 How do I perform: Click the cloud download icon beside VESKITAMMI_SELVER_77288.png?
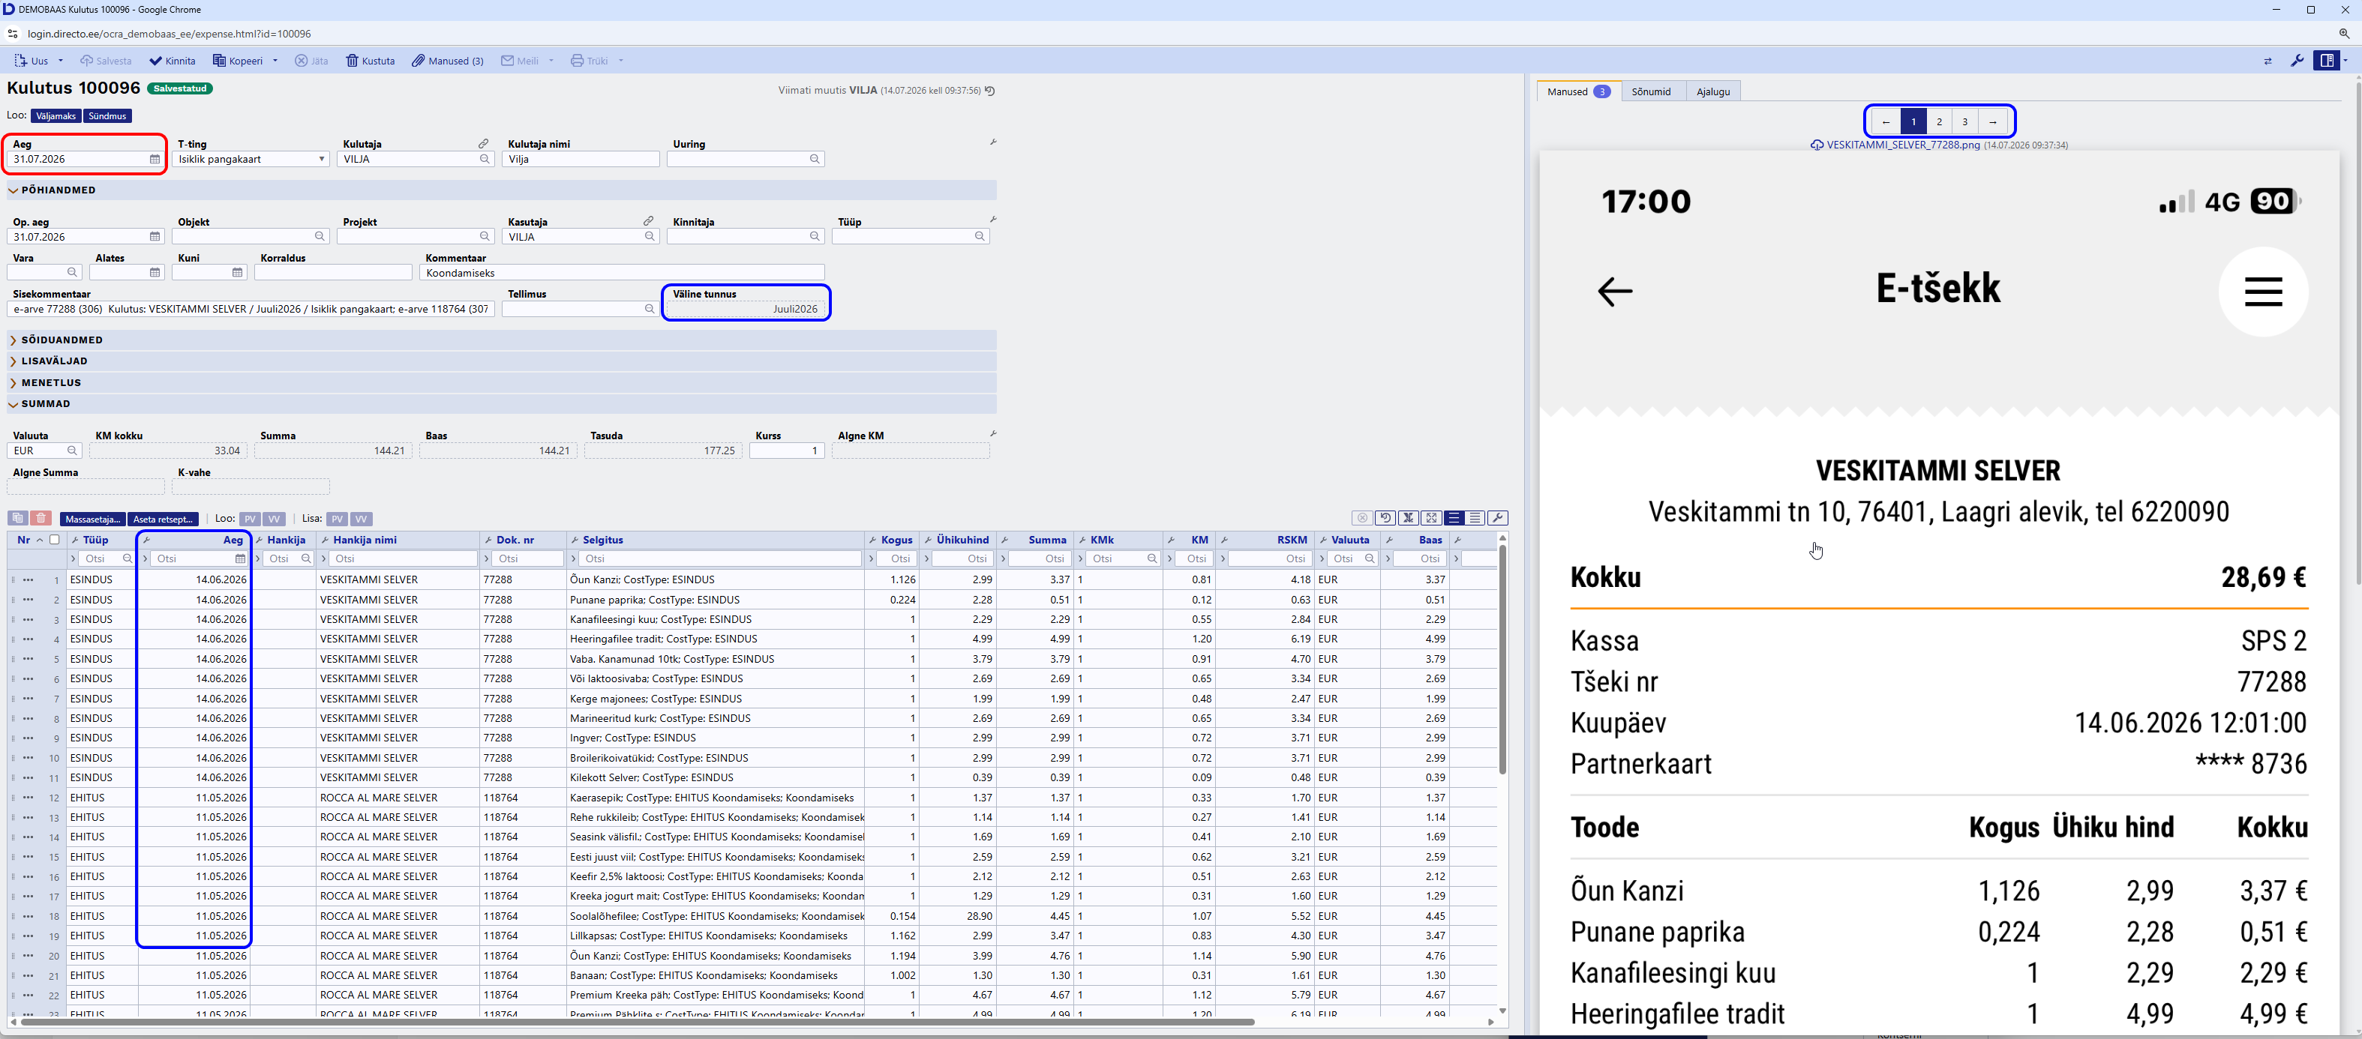pyautogui.click(x=1817, y=145)
